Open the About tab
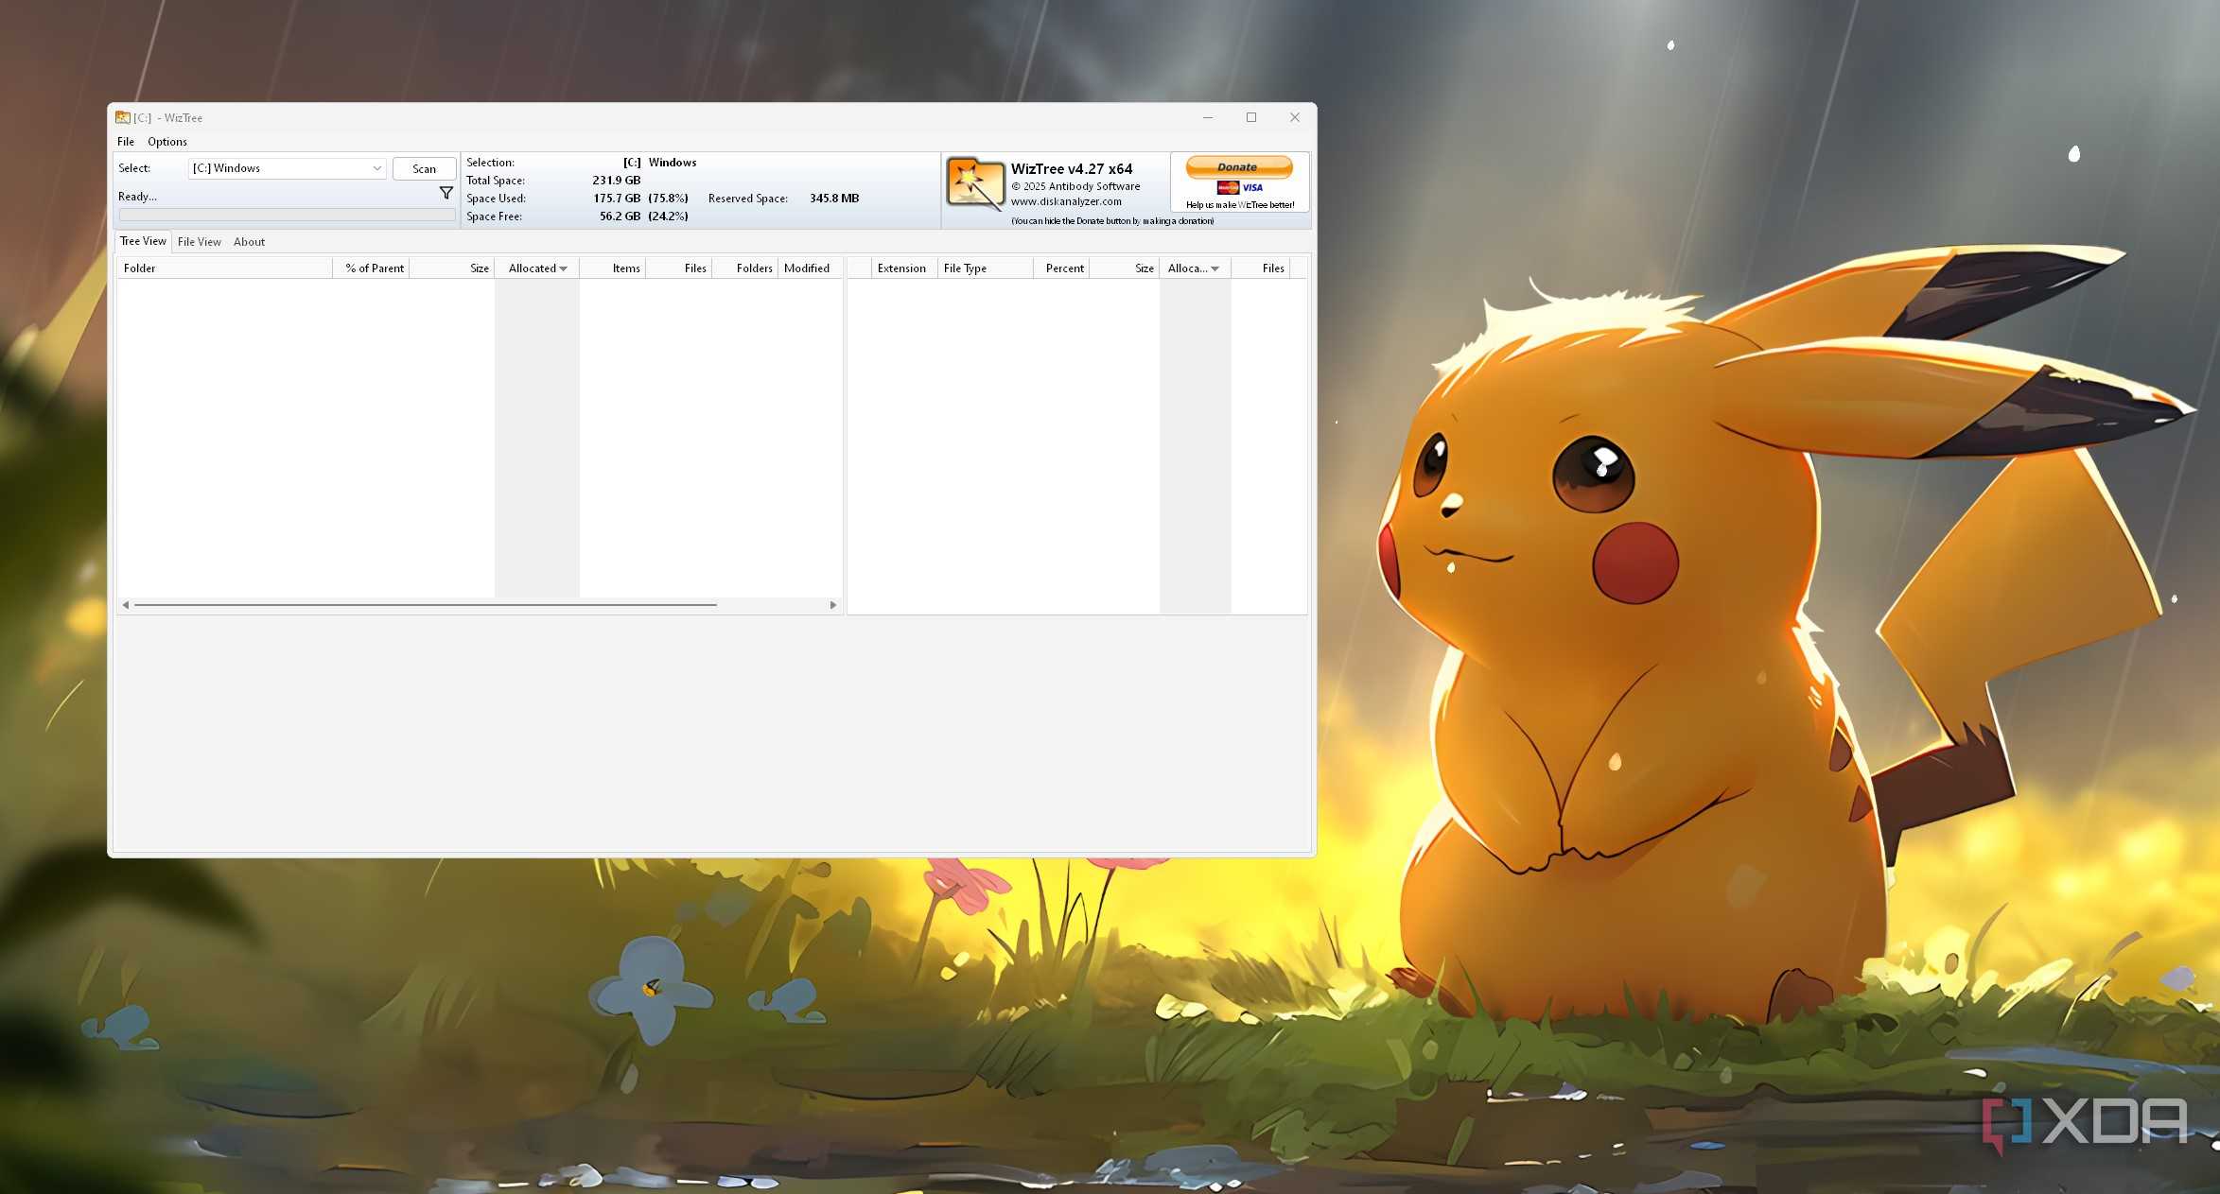 250,242
